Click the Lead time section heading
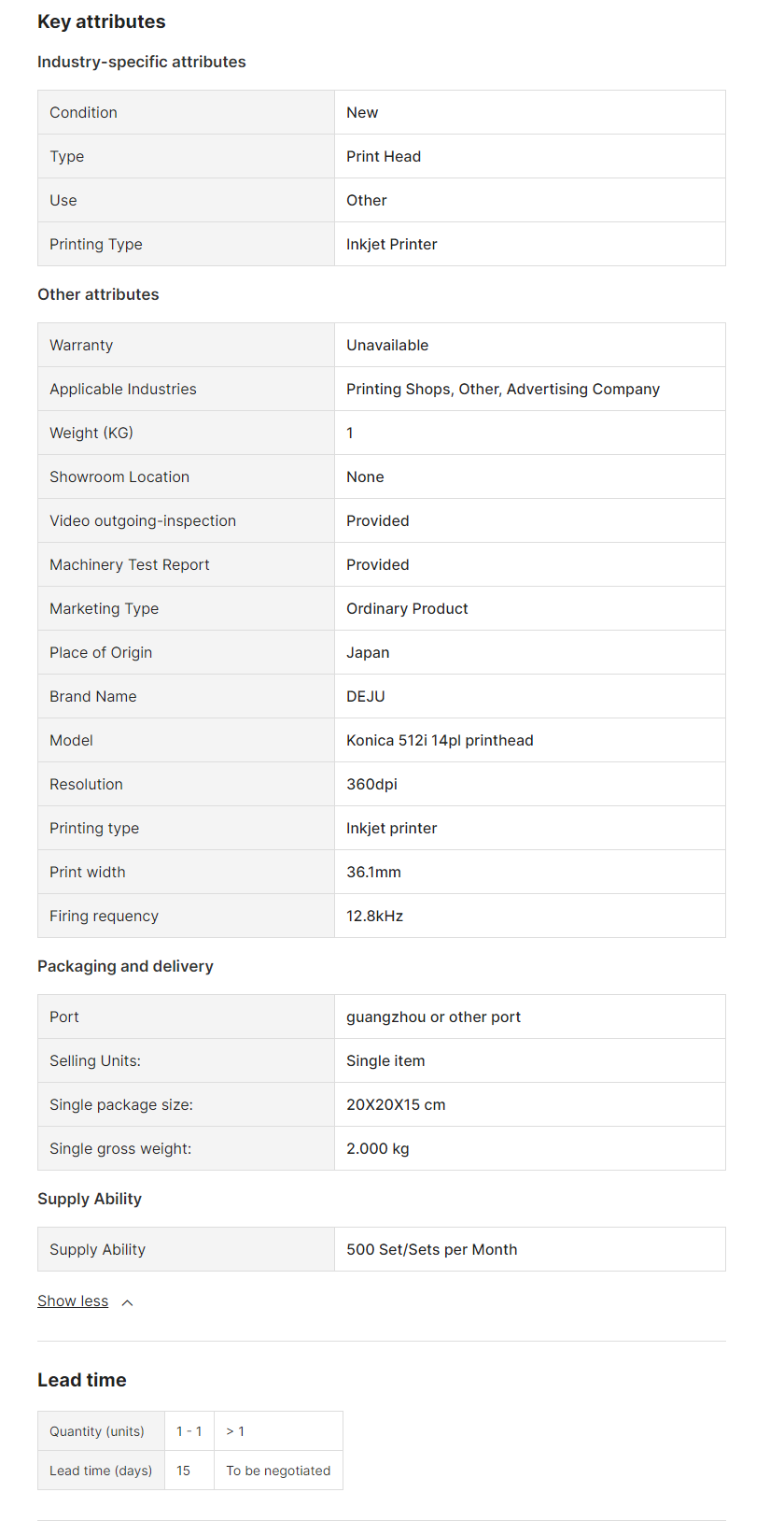The image size is (770, 1521). click(82, 1380)
